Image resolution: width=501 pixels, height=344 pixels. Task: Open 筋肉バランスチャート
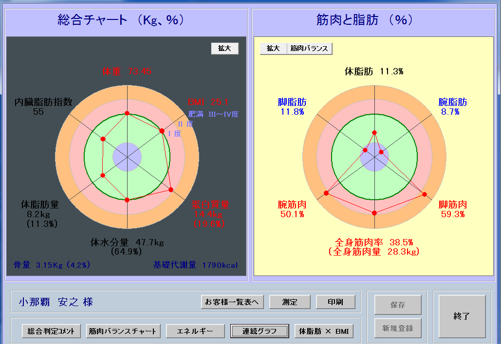123,331
